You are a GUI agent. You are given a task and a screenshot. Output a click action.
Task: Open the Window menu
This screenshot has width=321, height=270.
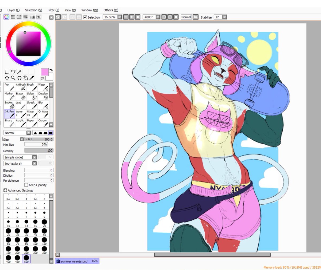point(90,10)
